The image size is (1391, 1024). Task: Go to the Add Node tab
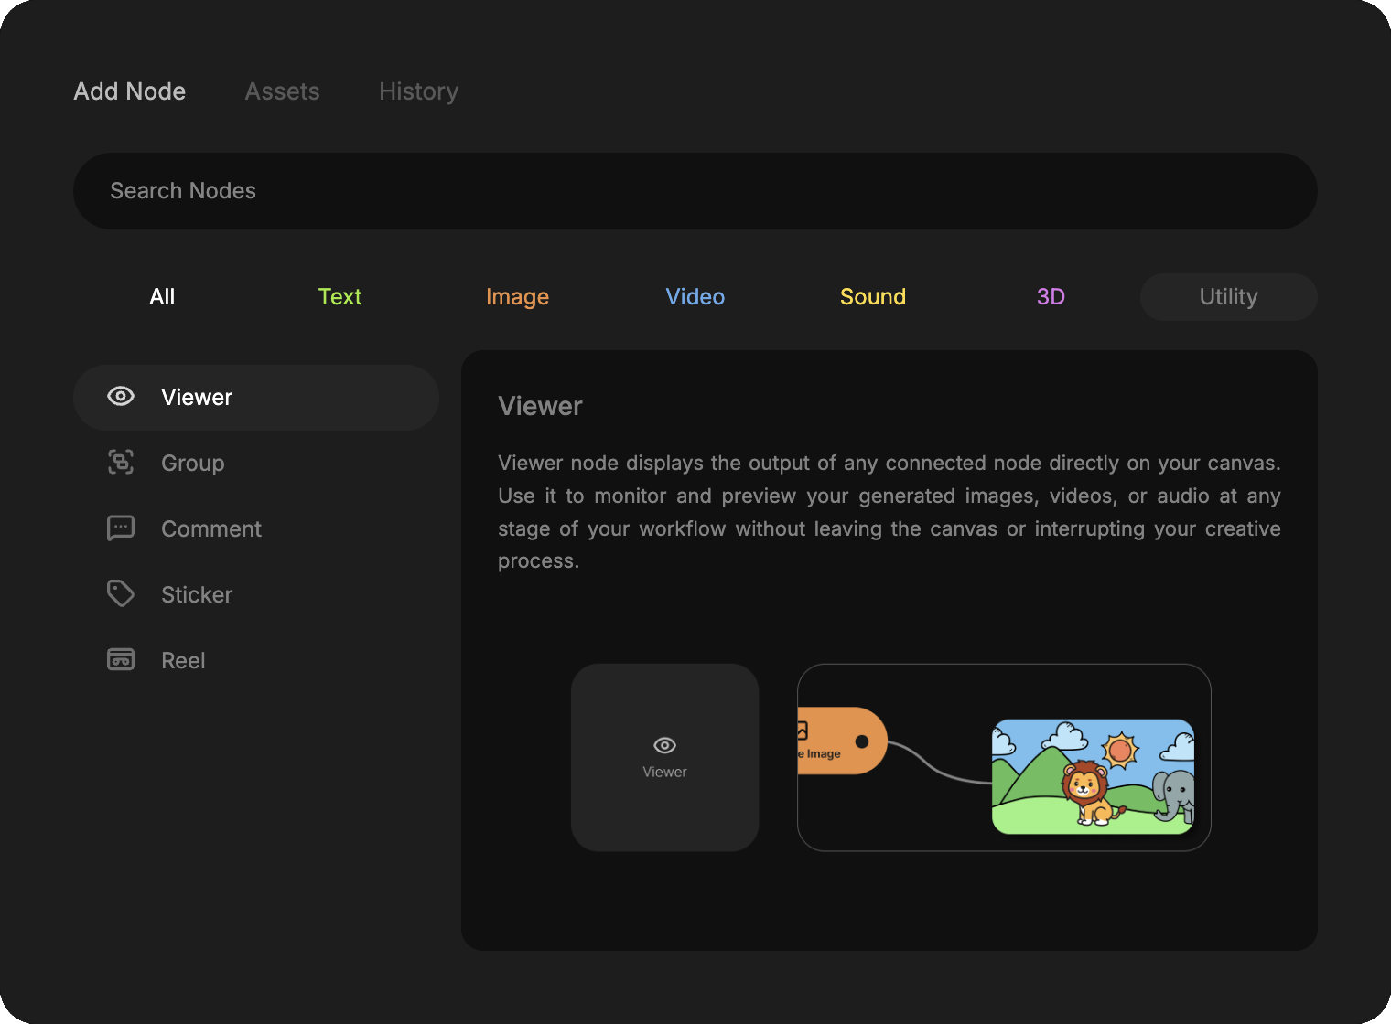[x=130, y=91]
